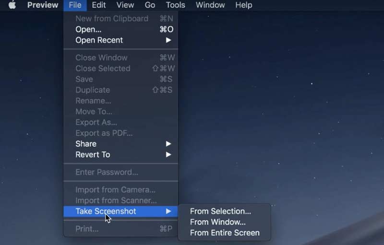Screen dimensions: 384x245
Task: Click the Preview app menu
Action: tap(43, 5)
